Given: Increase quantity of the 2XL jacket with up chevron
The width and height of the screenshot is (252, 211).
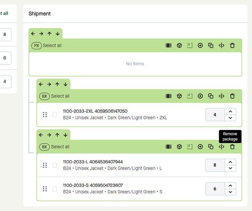Looking at the screenshot, I should 230,112.
